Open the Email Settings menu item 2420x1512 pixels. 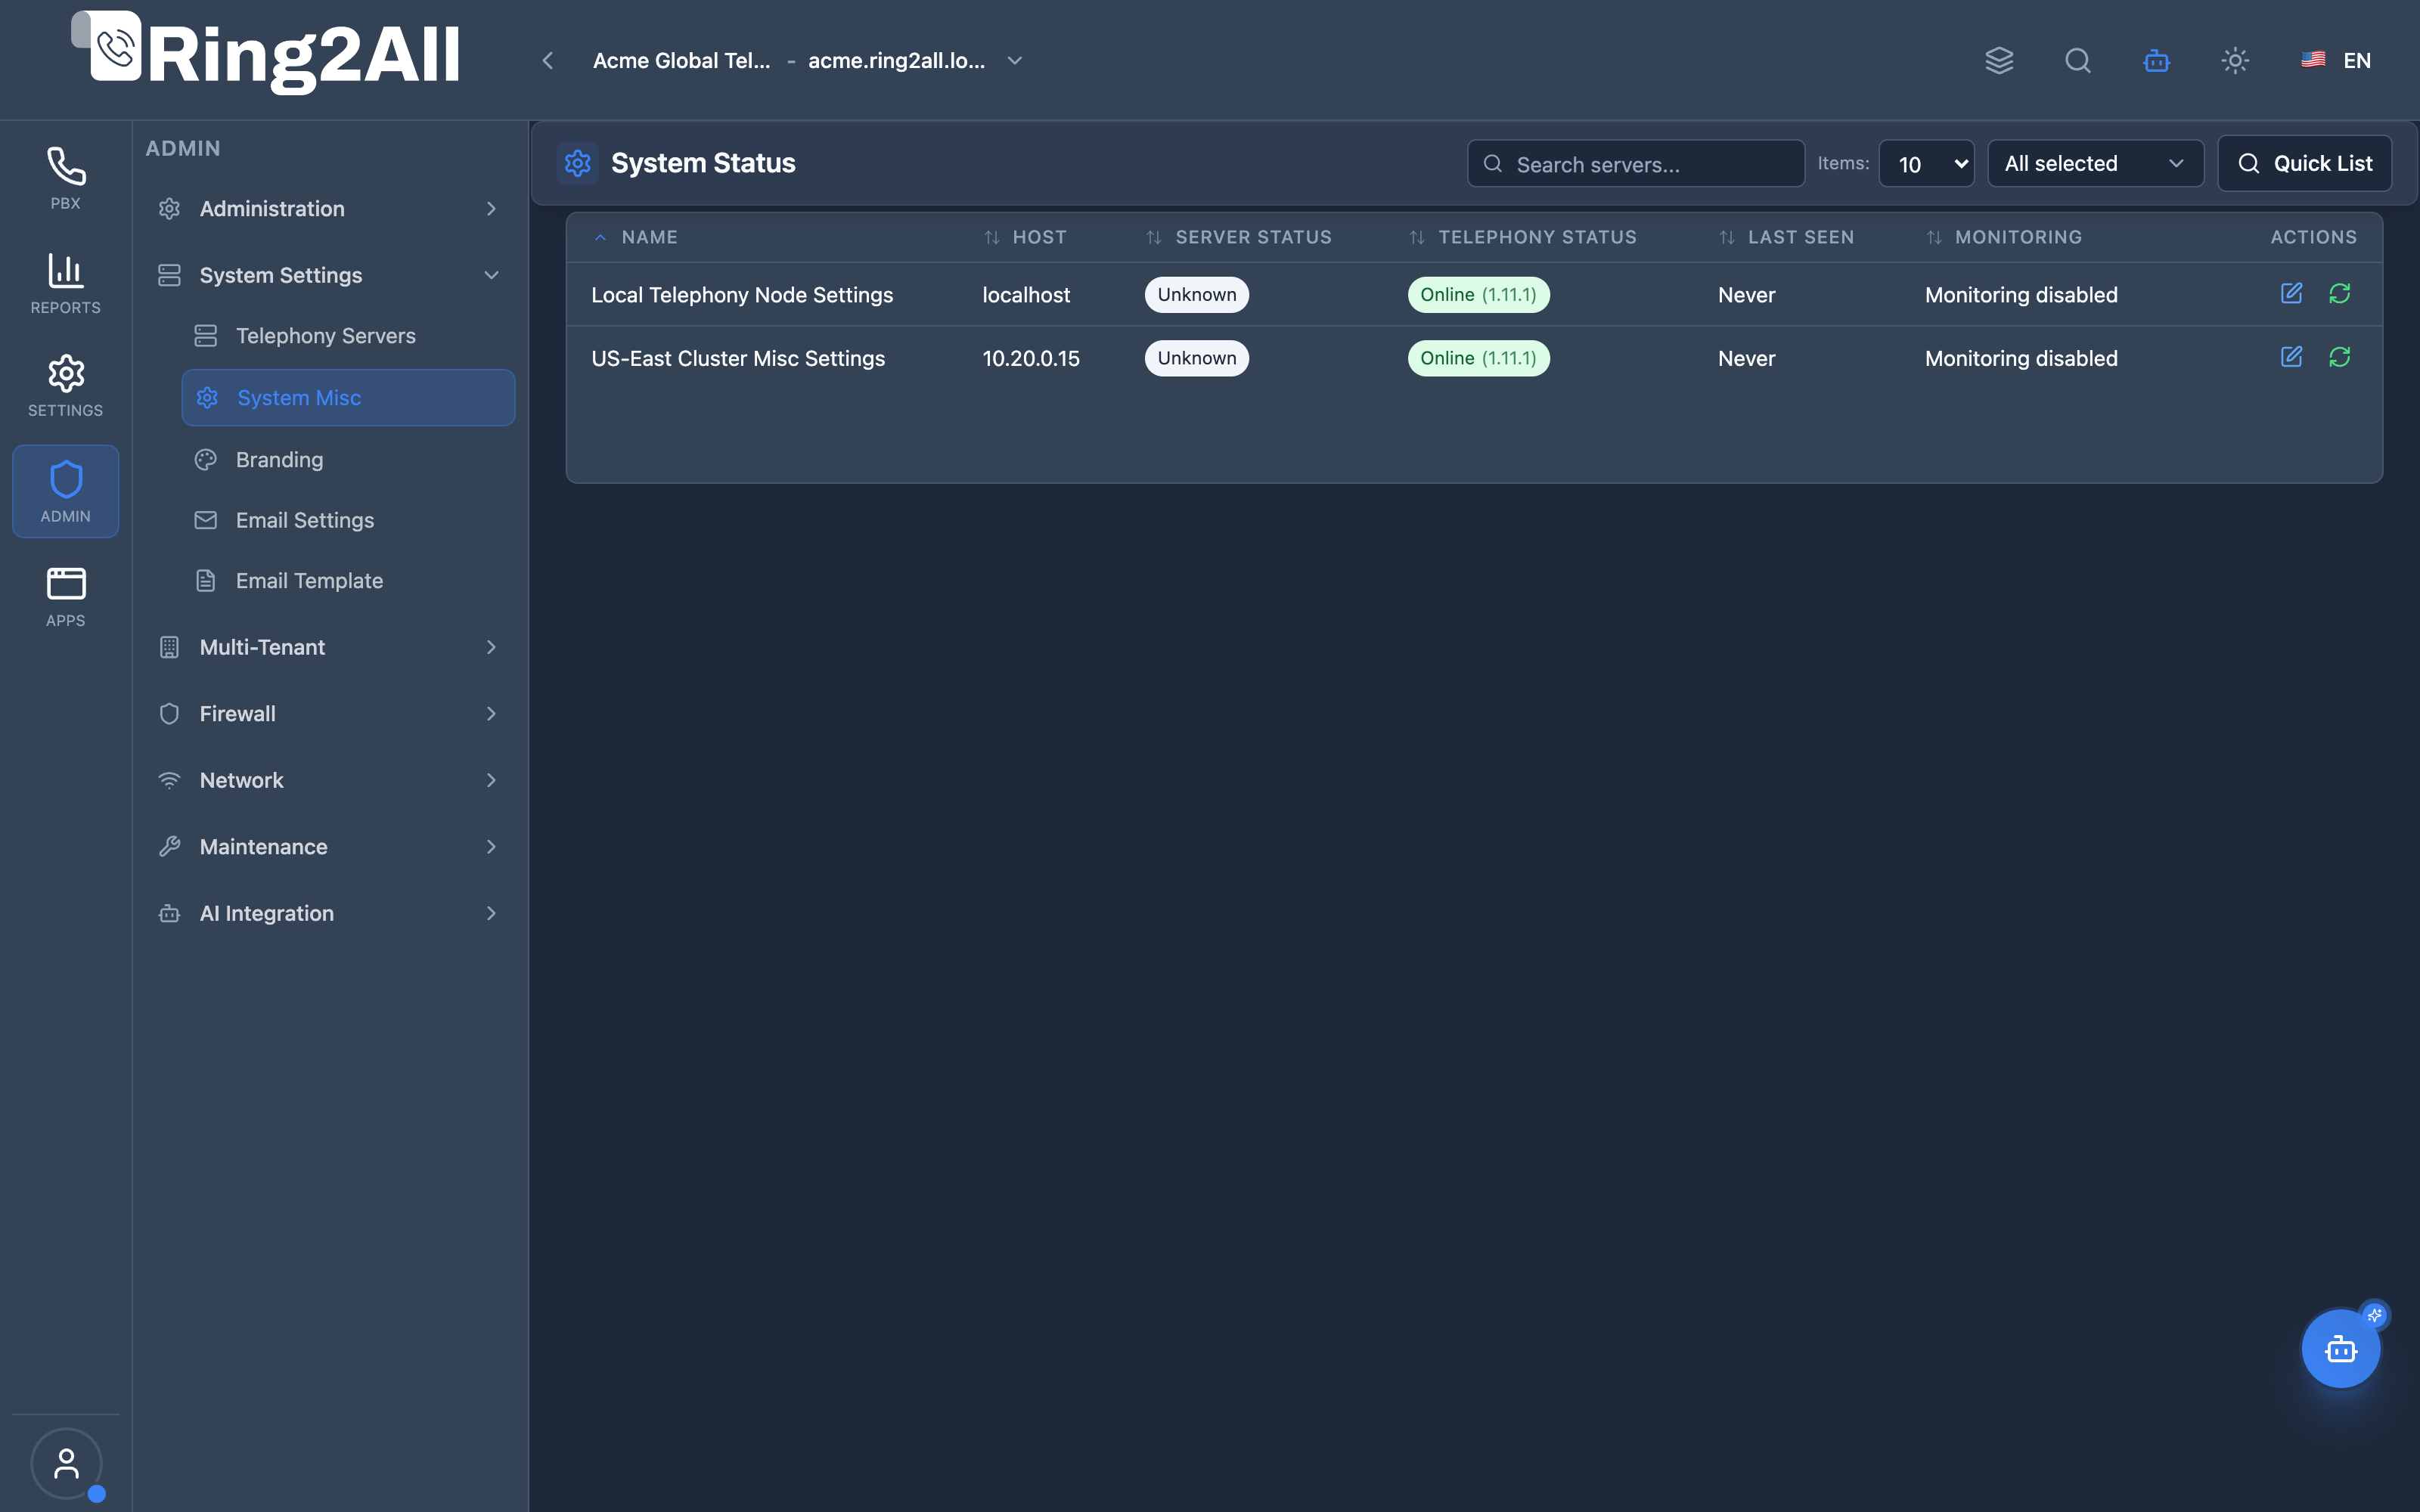tap(348, 520)
